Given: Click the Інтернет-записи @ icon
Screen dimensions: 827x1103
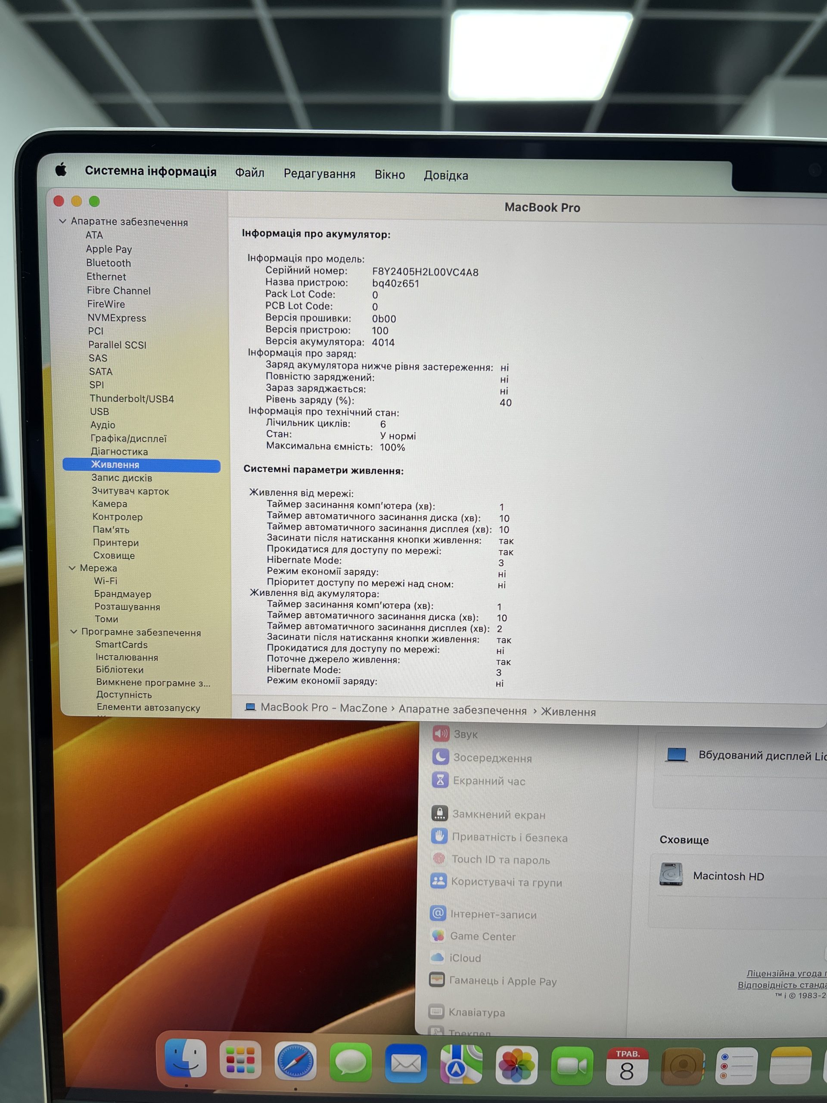Looking at the screenshot, I should click(x=438, y=913).
